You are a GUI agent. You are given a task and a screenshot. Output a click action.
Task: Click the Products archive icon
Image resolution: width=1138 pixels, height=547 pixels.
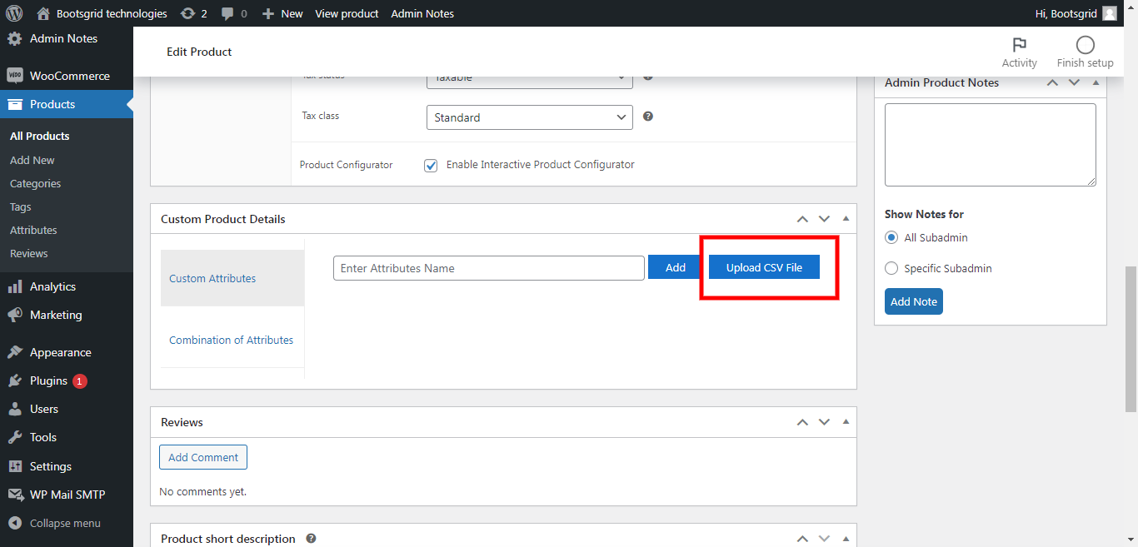click(15, 104)
